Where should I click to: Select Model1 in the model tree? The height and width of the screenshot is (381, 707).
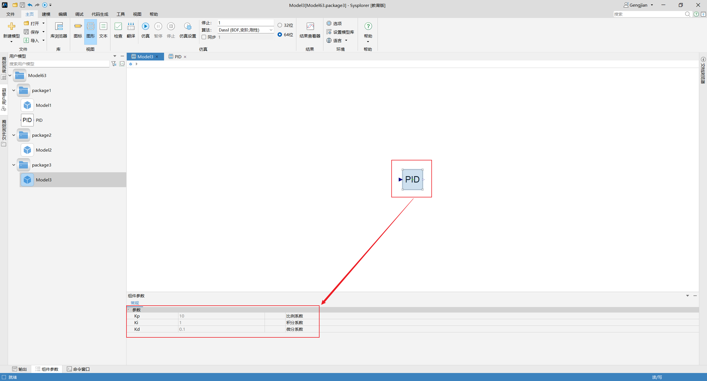pos(44,105)
